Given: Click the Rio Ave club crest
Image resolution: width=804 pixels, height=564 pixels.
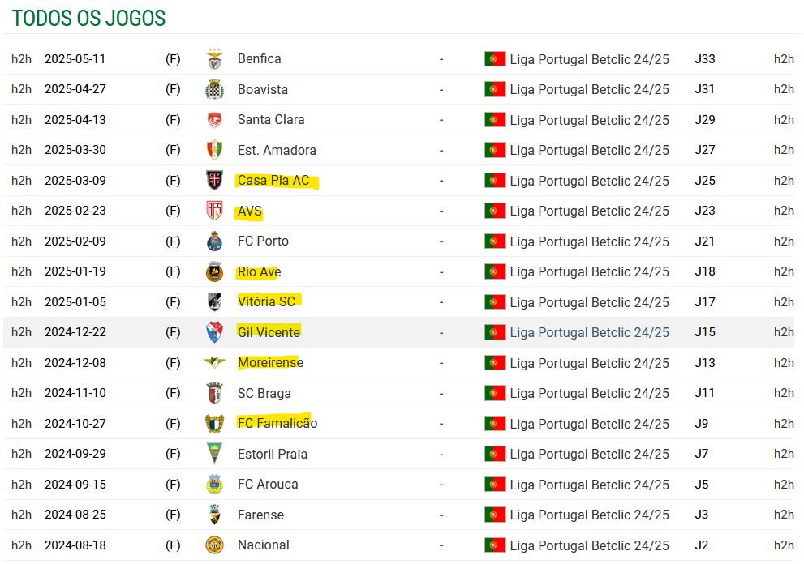Looking at the screenshot, I should pyautogui.click(x=214, y=271).
